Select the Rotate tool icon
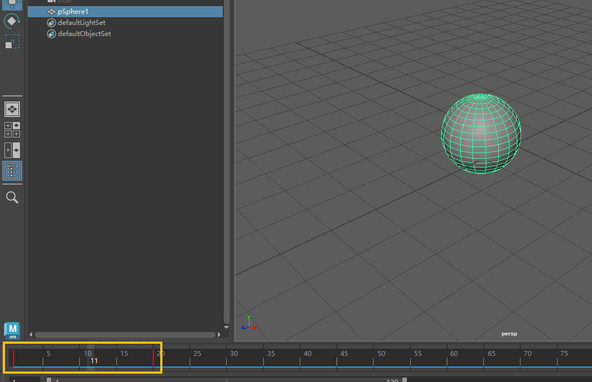Image resolution: width=592 pixels, height=382 pixels. (x=12, y=21)
